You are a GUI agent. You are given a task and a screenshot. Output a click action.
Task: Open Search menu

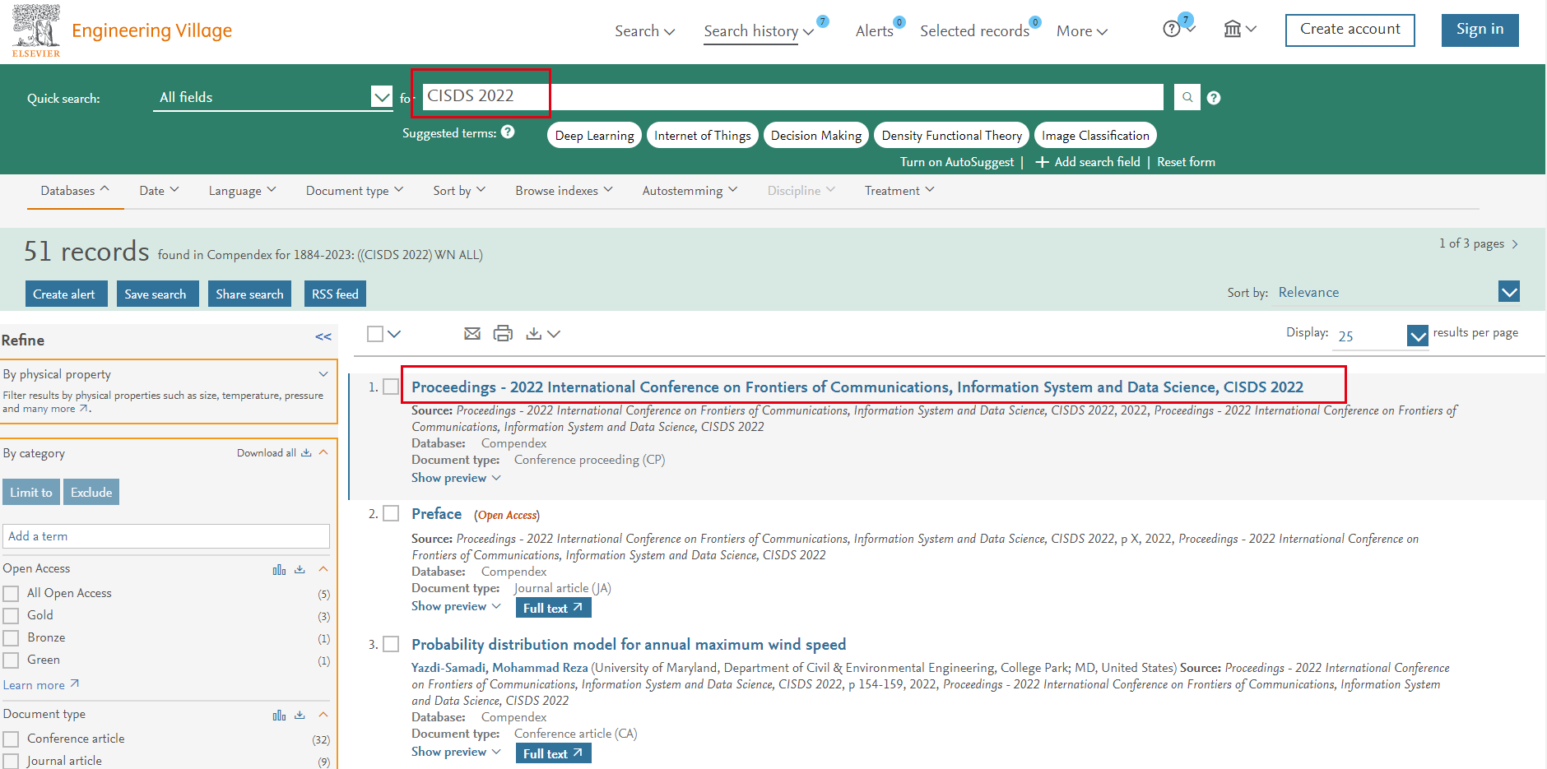click(644, 31)
